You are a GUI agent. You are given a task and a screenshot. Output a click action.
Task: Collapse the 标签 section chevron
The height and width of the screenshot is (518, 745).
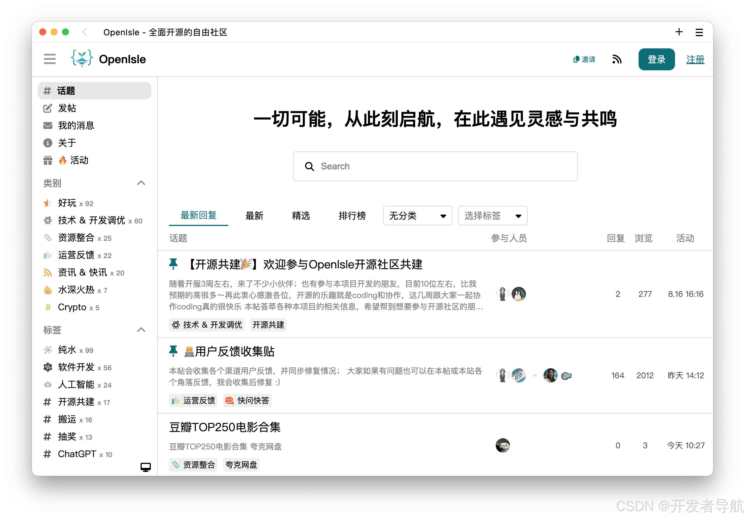point(141,330)
